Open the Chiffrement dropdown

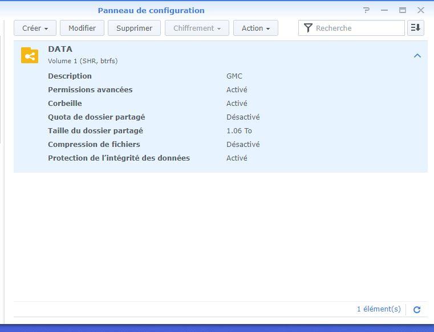(x=197, y=28)
